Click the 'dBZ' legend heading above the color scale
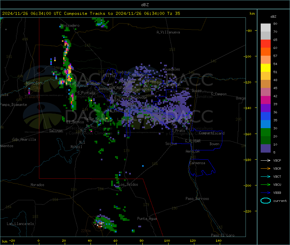The width and height of the screenshot is (290, 245). pyautogui.click(x=273, y=17)
